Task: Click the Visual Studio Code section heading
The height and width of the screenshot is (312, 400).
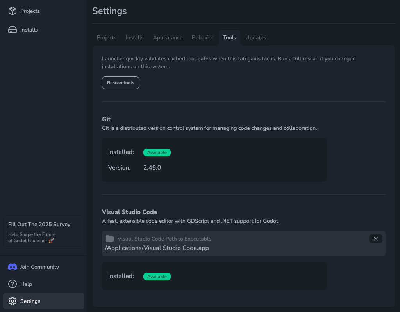Action: (129, 212)
